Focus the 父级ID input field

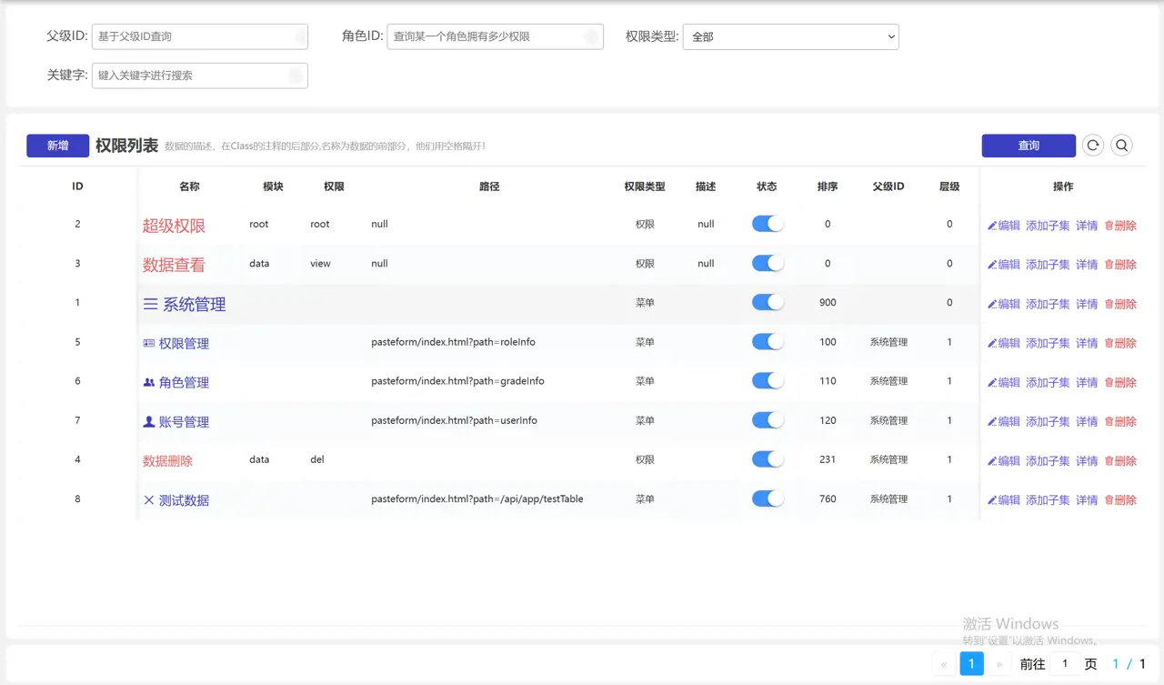click(200, 36)
